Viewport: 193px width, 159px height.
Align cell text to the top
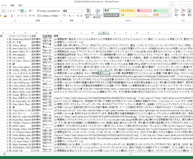tap(18, 11)
